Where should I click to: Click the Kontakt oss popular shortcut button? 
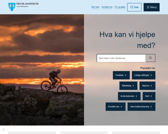click(115, 107)
